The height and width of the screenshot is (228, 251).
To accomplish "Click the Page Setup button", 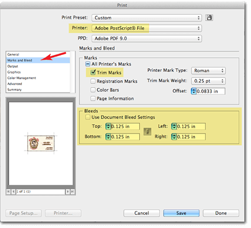I will coord(24,213).
